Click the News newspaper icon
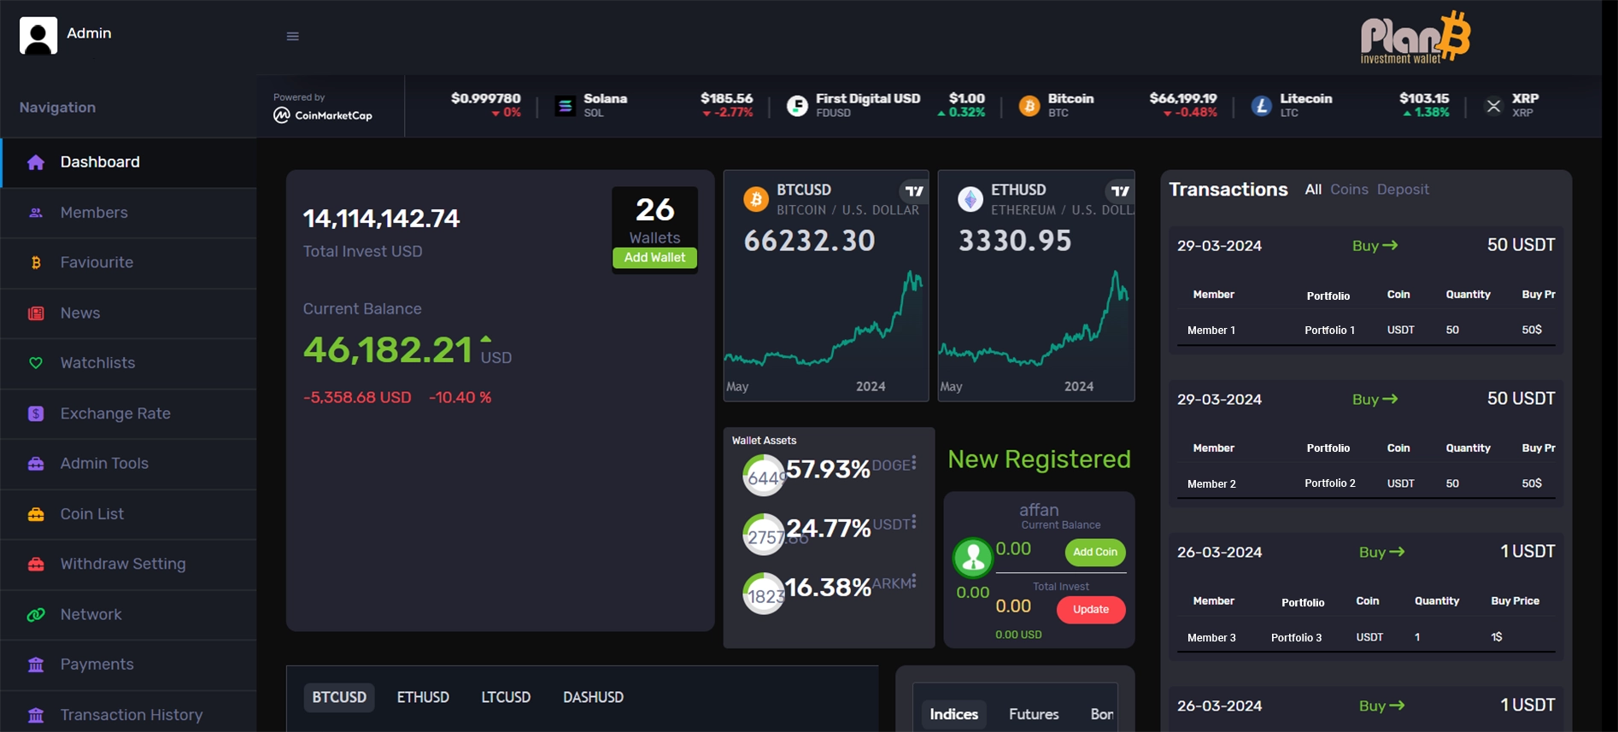Viewport: 1618px width, 732px height. (36, 313)
